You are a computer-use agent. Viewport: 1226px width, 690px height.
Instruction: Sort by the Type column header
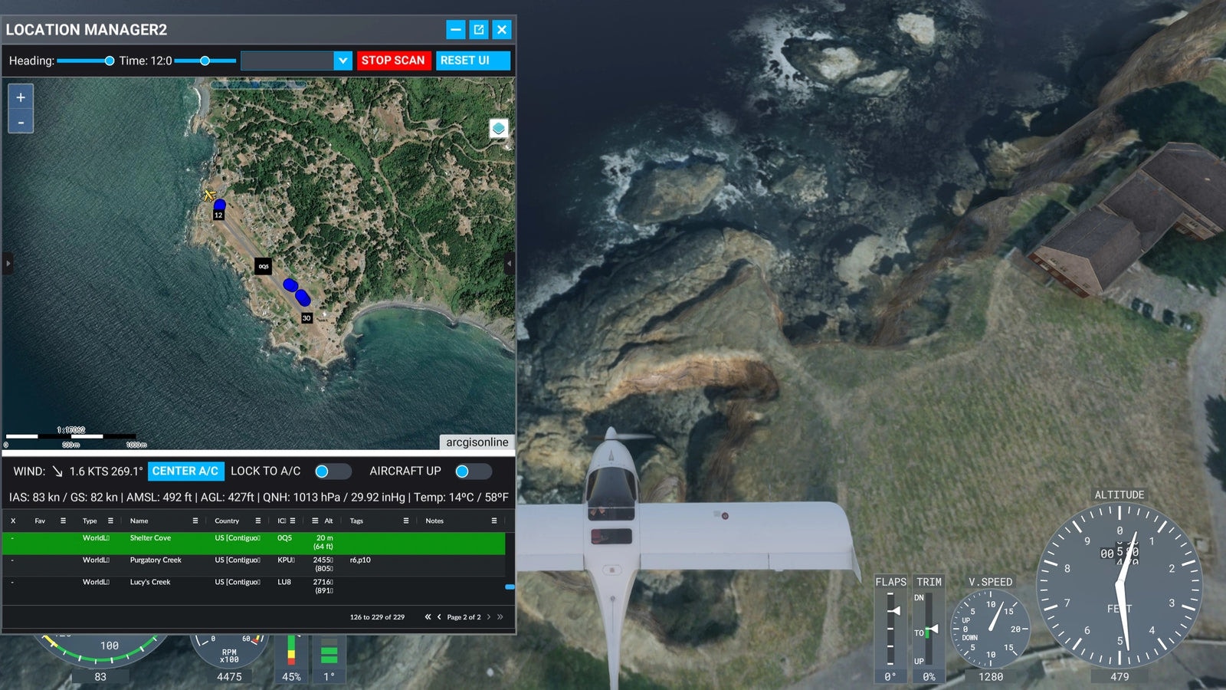tap(90, 521)
